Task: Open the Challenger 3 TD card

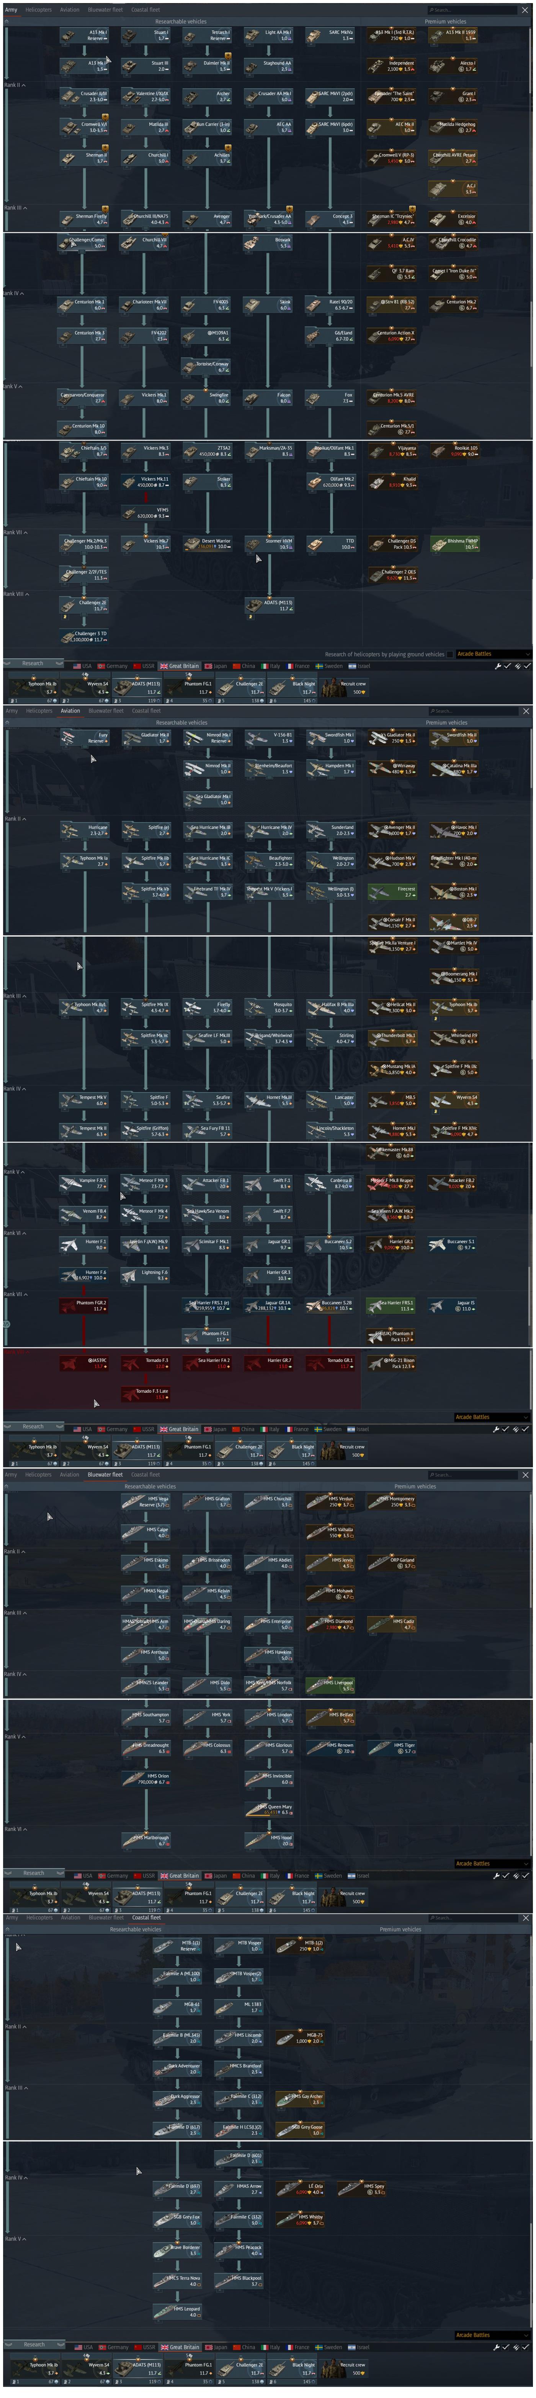Action: [83, 637]
